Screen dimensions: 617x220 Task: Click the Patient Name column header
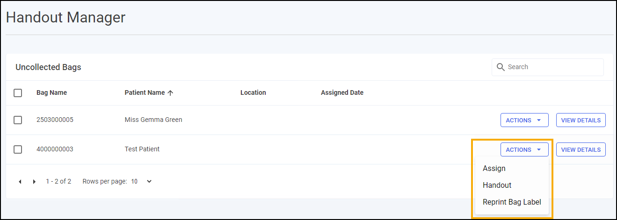(x=145, y=93)
